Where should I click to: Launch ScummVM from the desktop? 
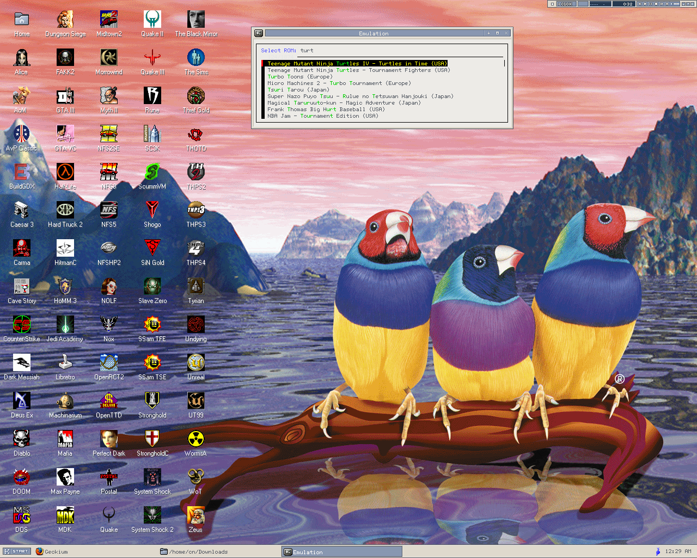(152, 175)
